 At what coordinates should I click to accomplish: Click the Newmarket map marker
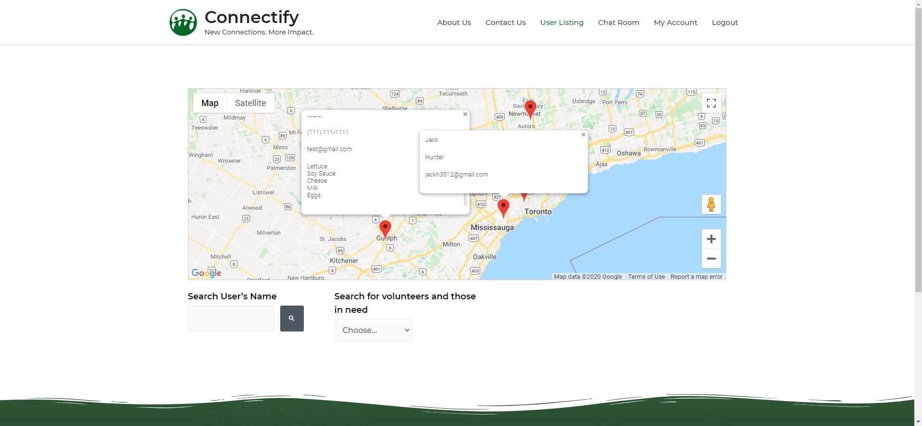click(x=530, y=109)
